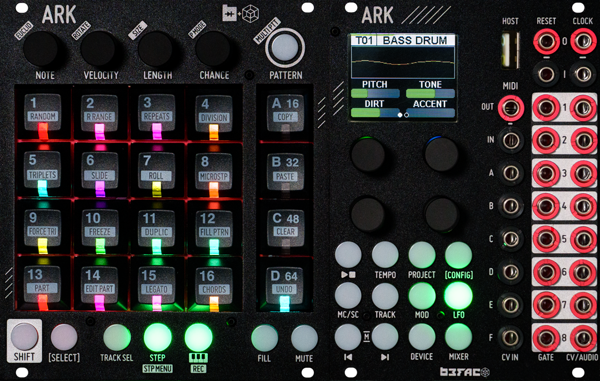Tap the skip-to-next arrow button
This screenshot has width=600, height=381.
(x=385, y=337)
